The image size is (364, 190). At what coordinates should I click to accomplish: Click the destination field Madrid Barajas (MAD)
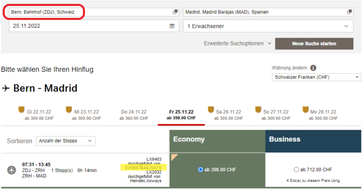(268, 12)
